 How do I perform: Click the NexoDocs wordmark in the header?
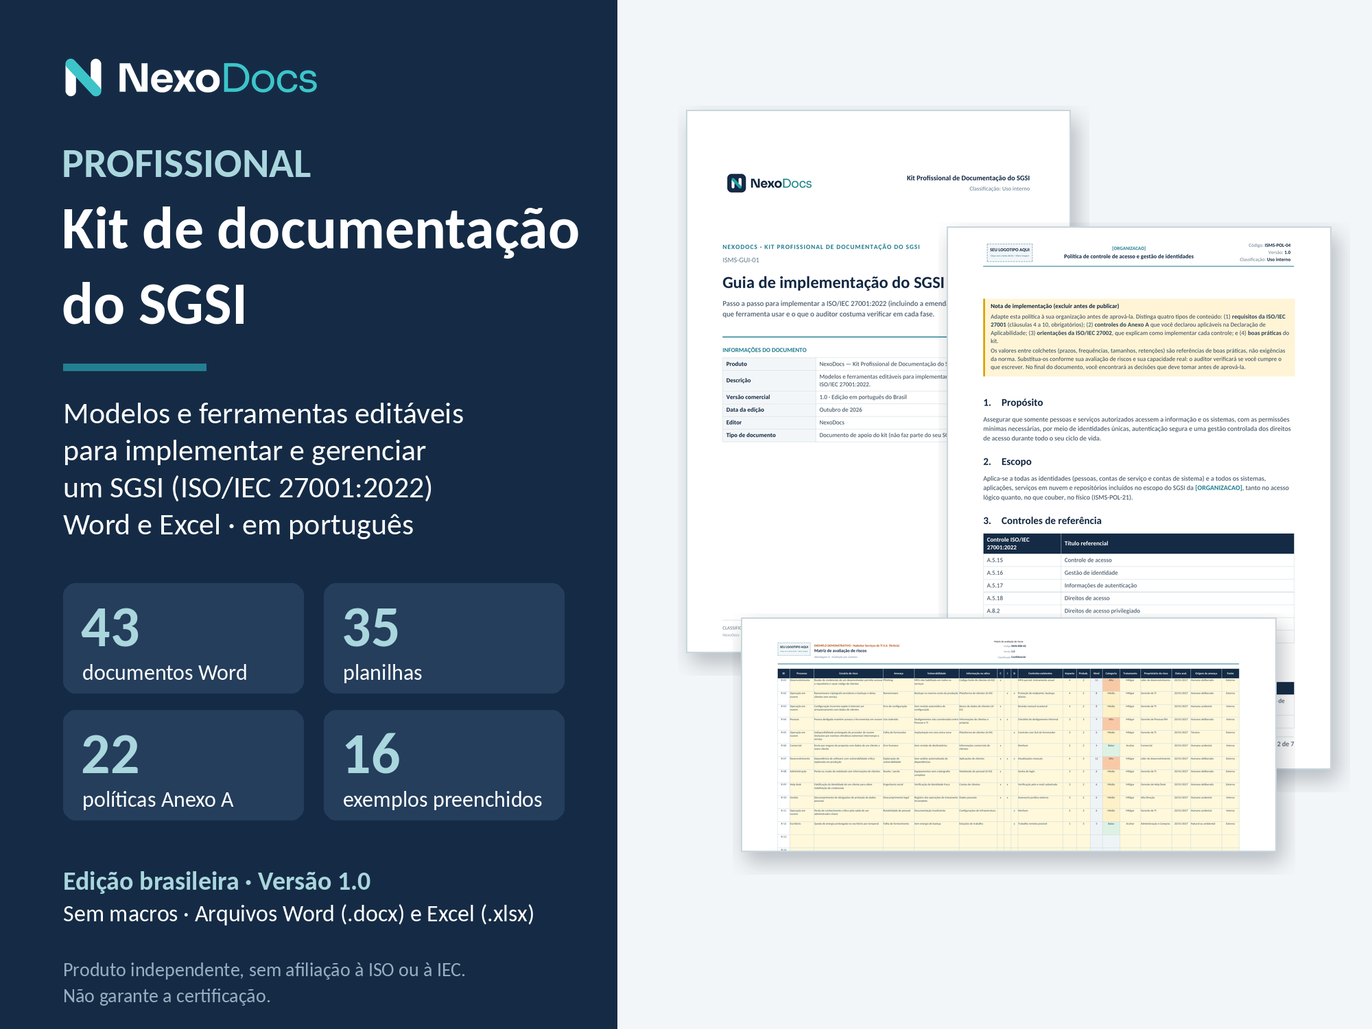(x=217, y=78)
